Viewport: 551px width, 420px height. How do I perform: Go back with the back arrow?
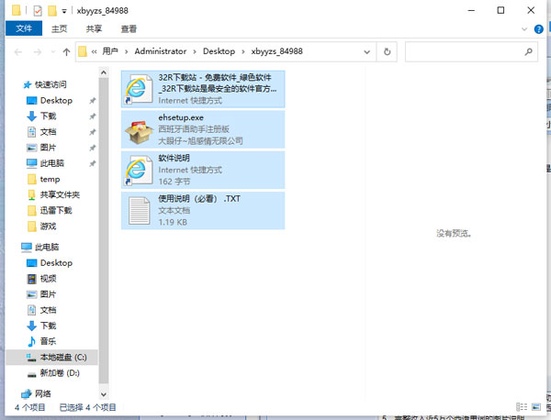18,52
